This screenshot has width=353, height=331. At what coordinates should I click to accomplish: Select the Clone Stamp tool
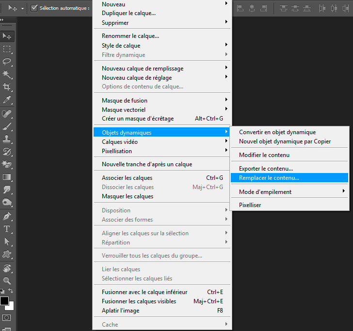(7, 139)
